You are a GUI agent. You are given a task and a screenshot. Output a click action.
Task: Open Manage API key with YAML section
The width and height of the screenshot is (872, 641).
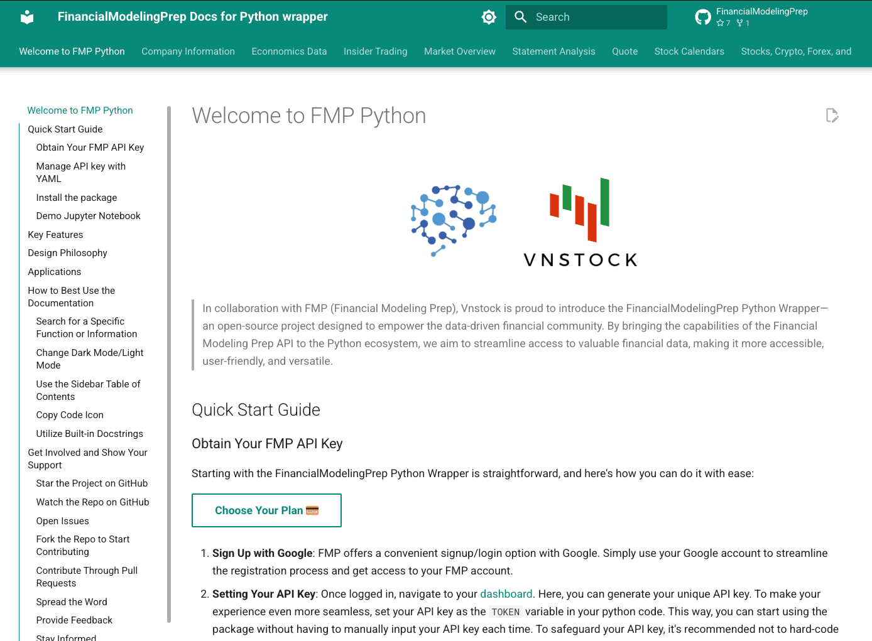pos(80,173)
